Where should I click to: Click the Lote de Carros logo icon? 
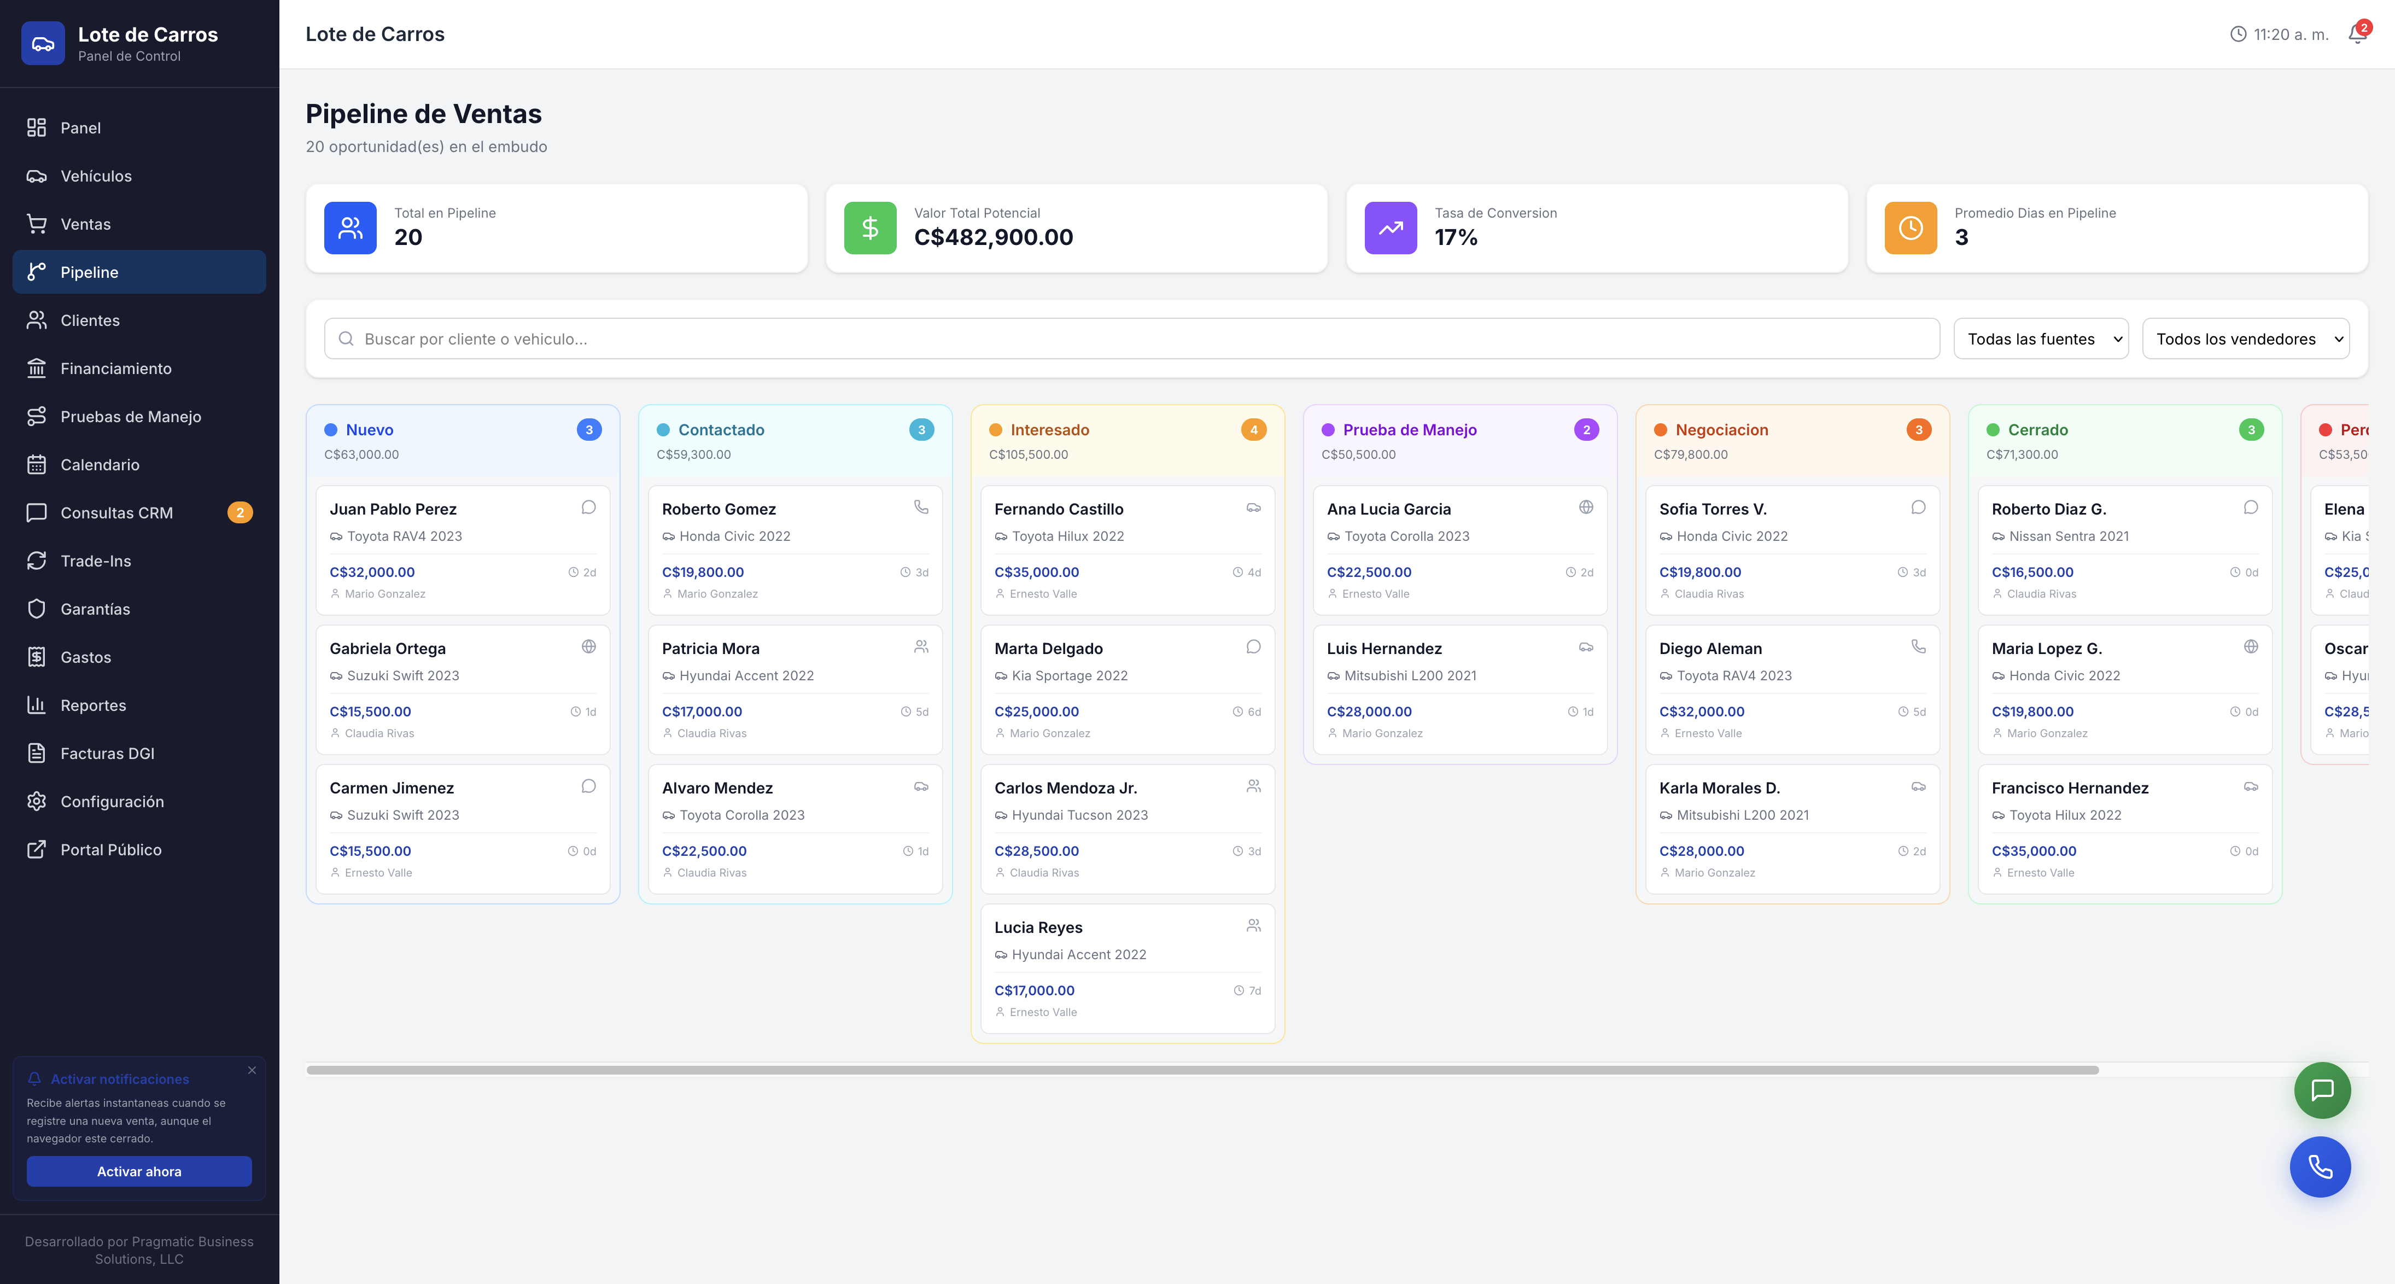point(43,43)
